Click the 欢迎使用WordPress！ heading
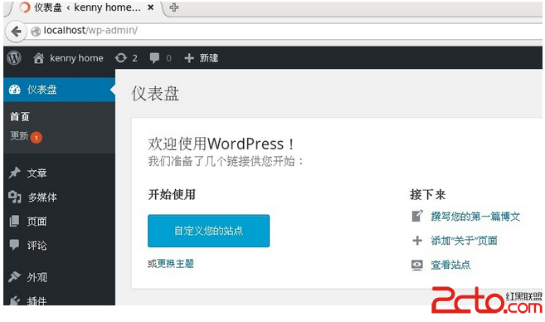 (221, 144)
